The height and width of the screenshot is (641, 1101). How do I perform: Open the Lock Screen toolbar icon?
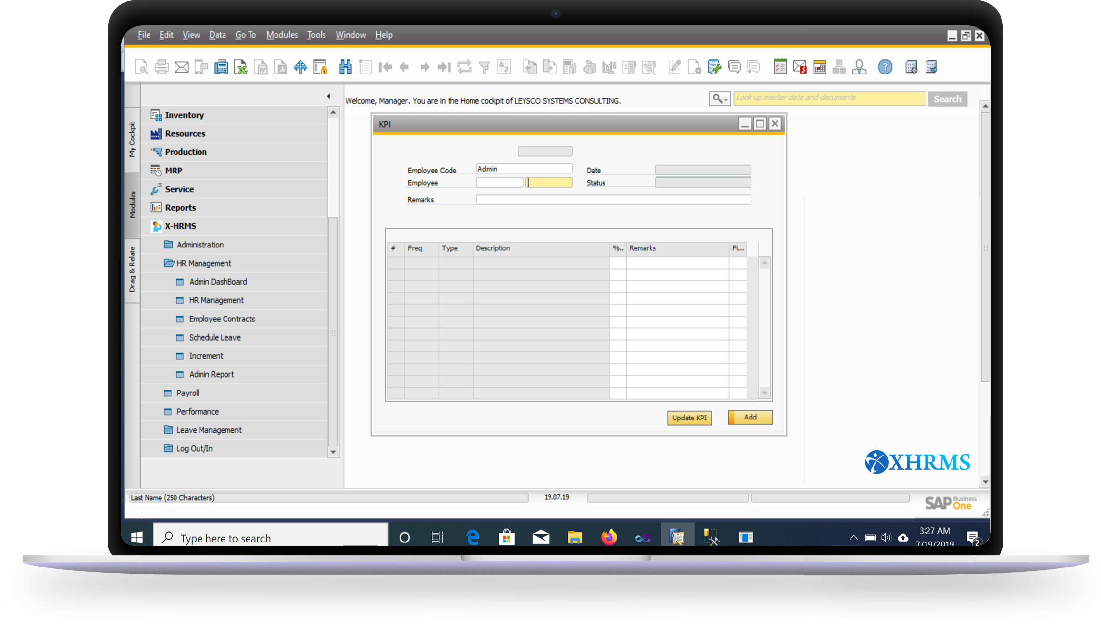pos(320,67)
